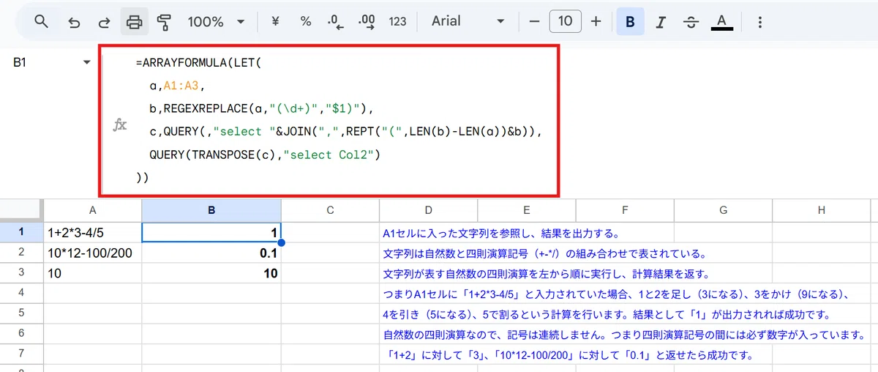
Task: Select row 1 header
Action: [x=22, y=231]
